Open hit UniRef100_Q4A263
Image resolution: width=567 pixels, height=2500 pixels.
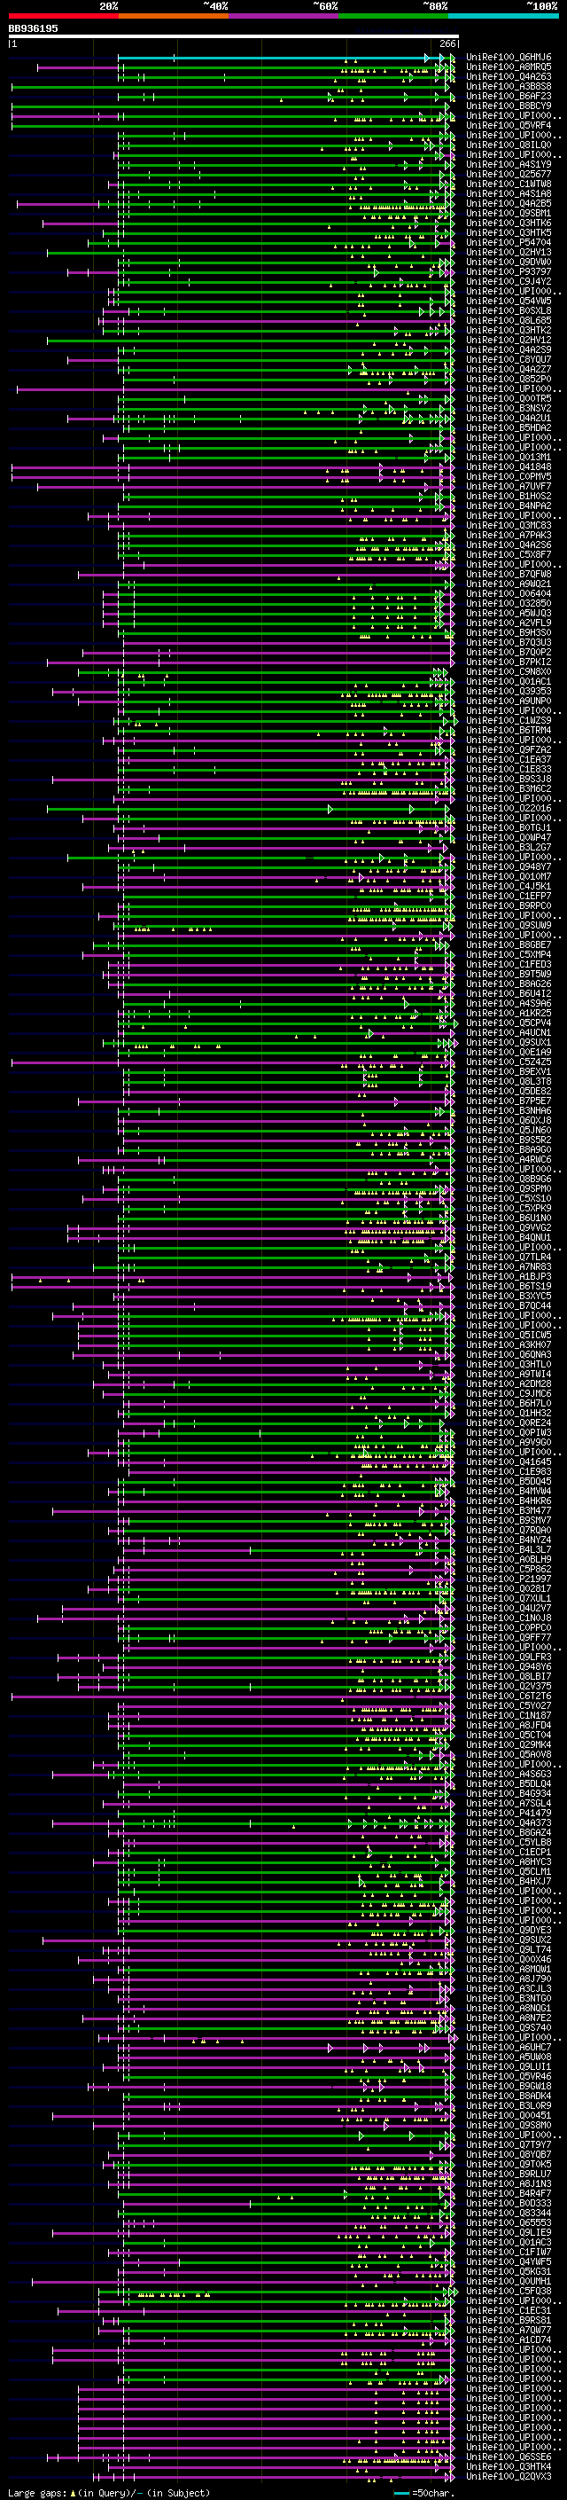tap(508, 76)
